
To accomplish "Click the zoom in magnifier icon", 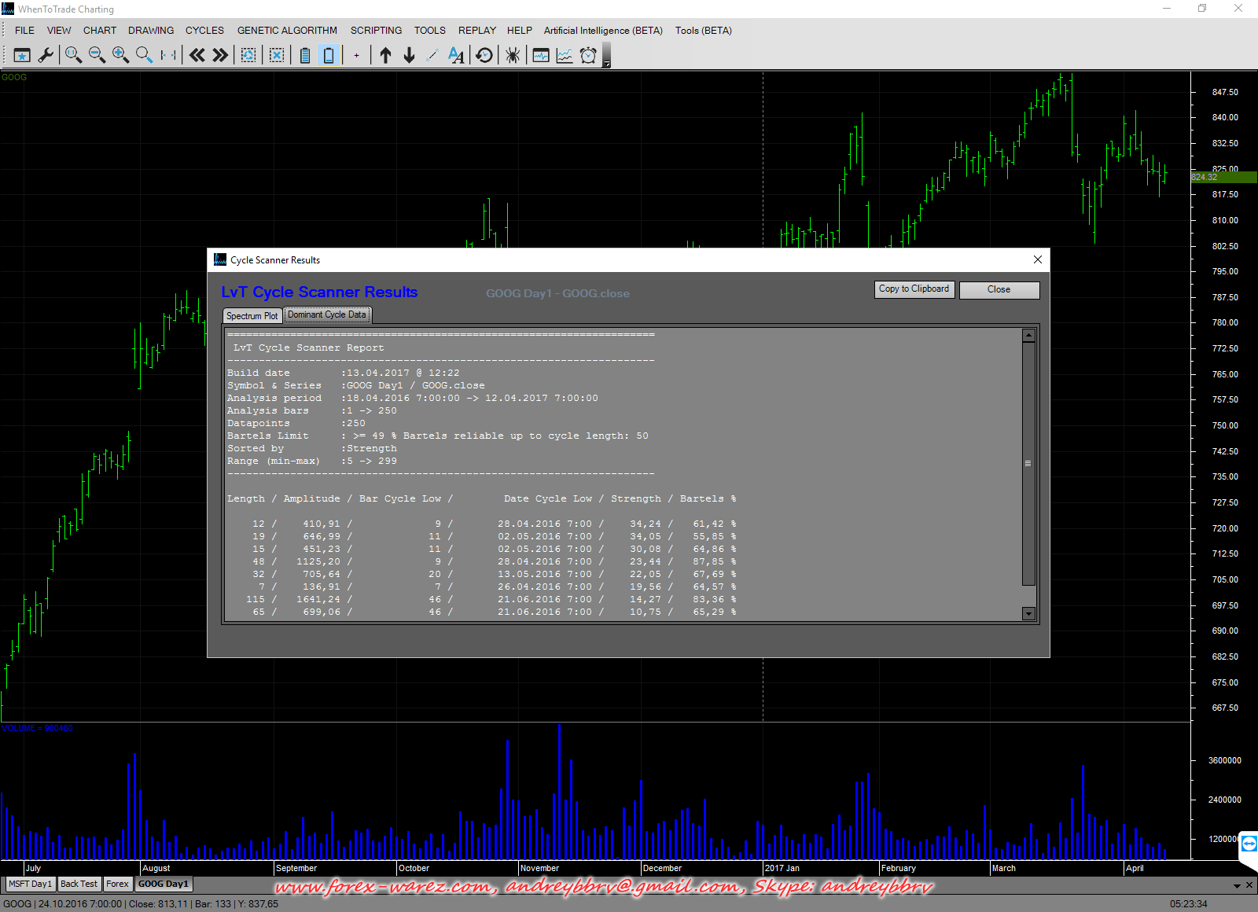I will pyautogui.click(x=120, y=55).
